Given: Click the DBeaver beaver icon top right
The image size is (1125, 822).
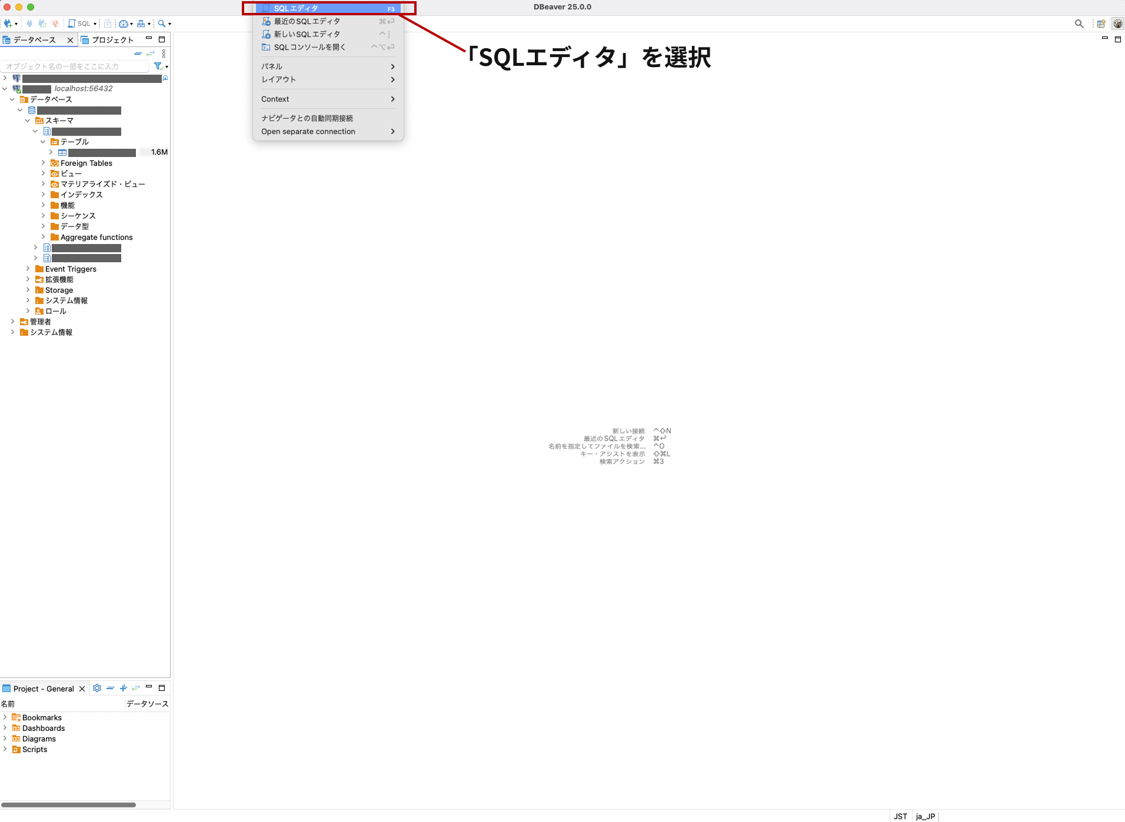Looking at the screenshot, I should (1117, 24).
